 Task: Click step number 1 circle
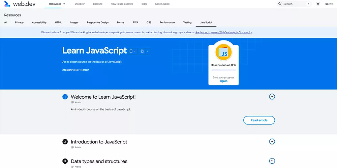pos(65,97)
